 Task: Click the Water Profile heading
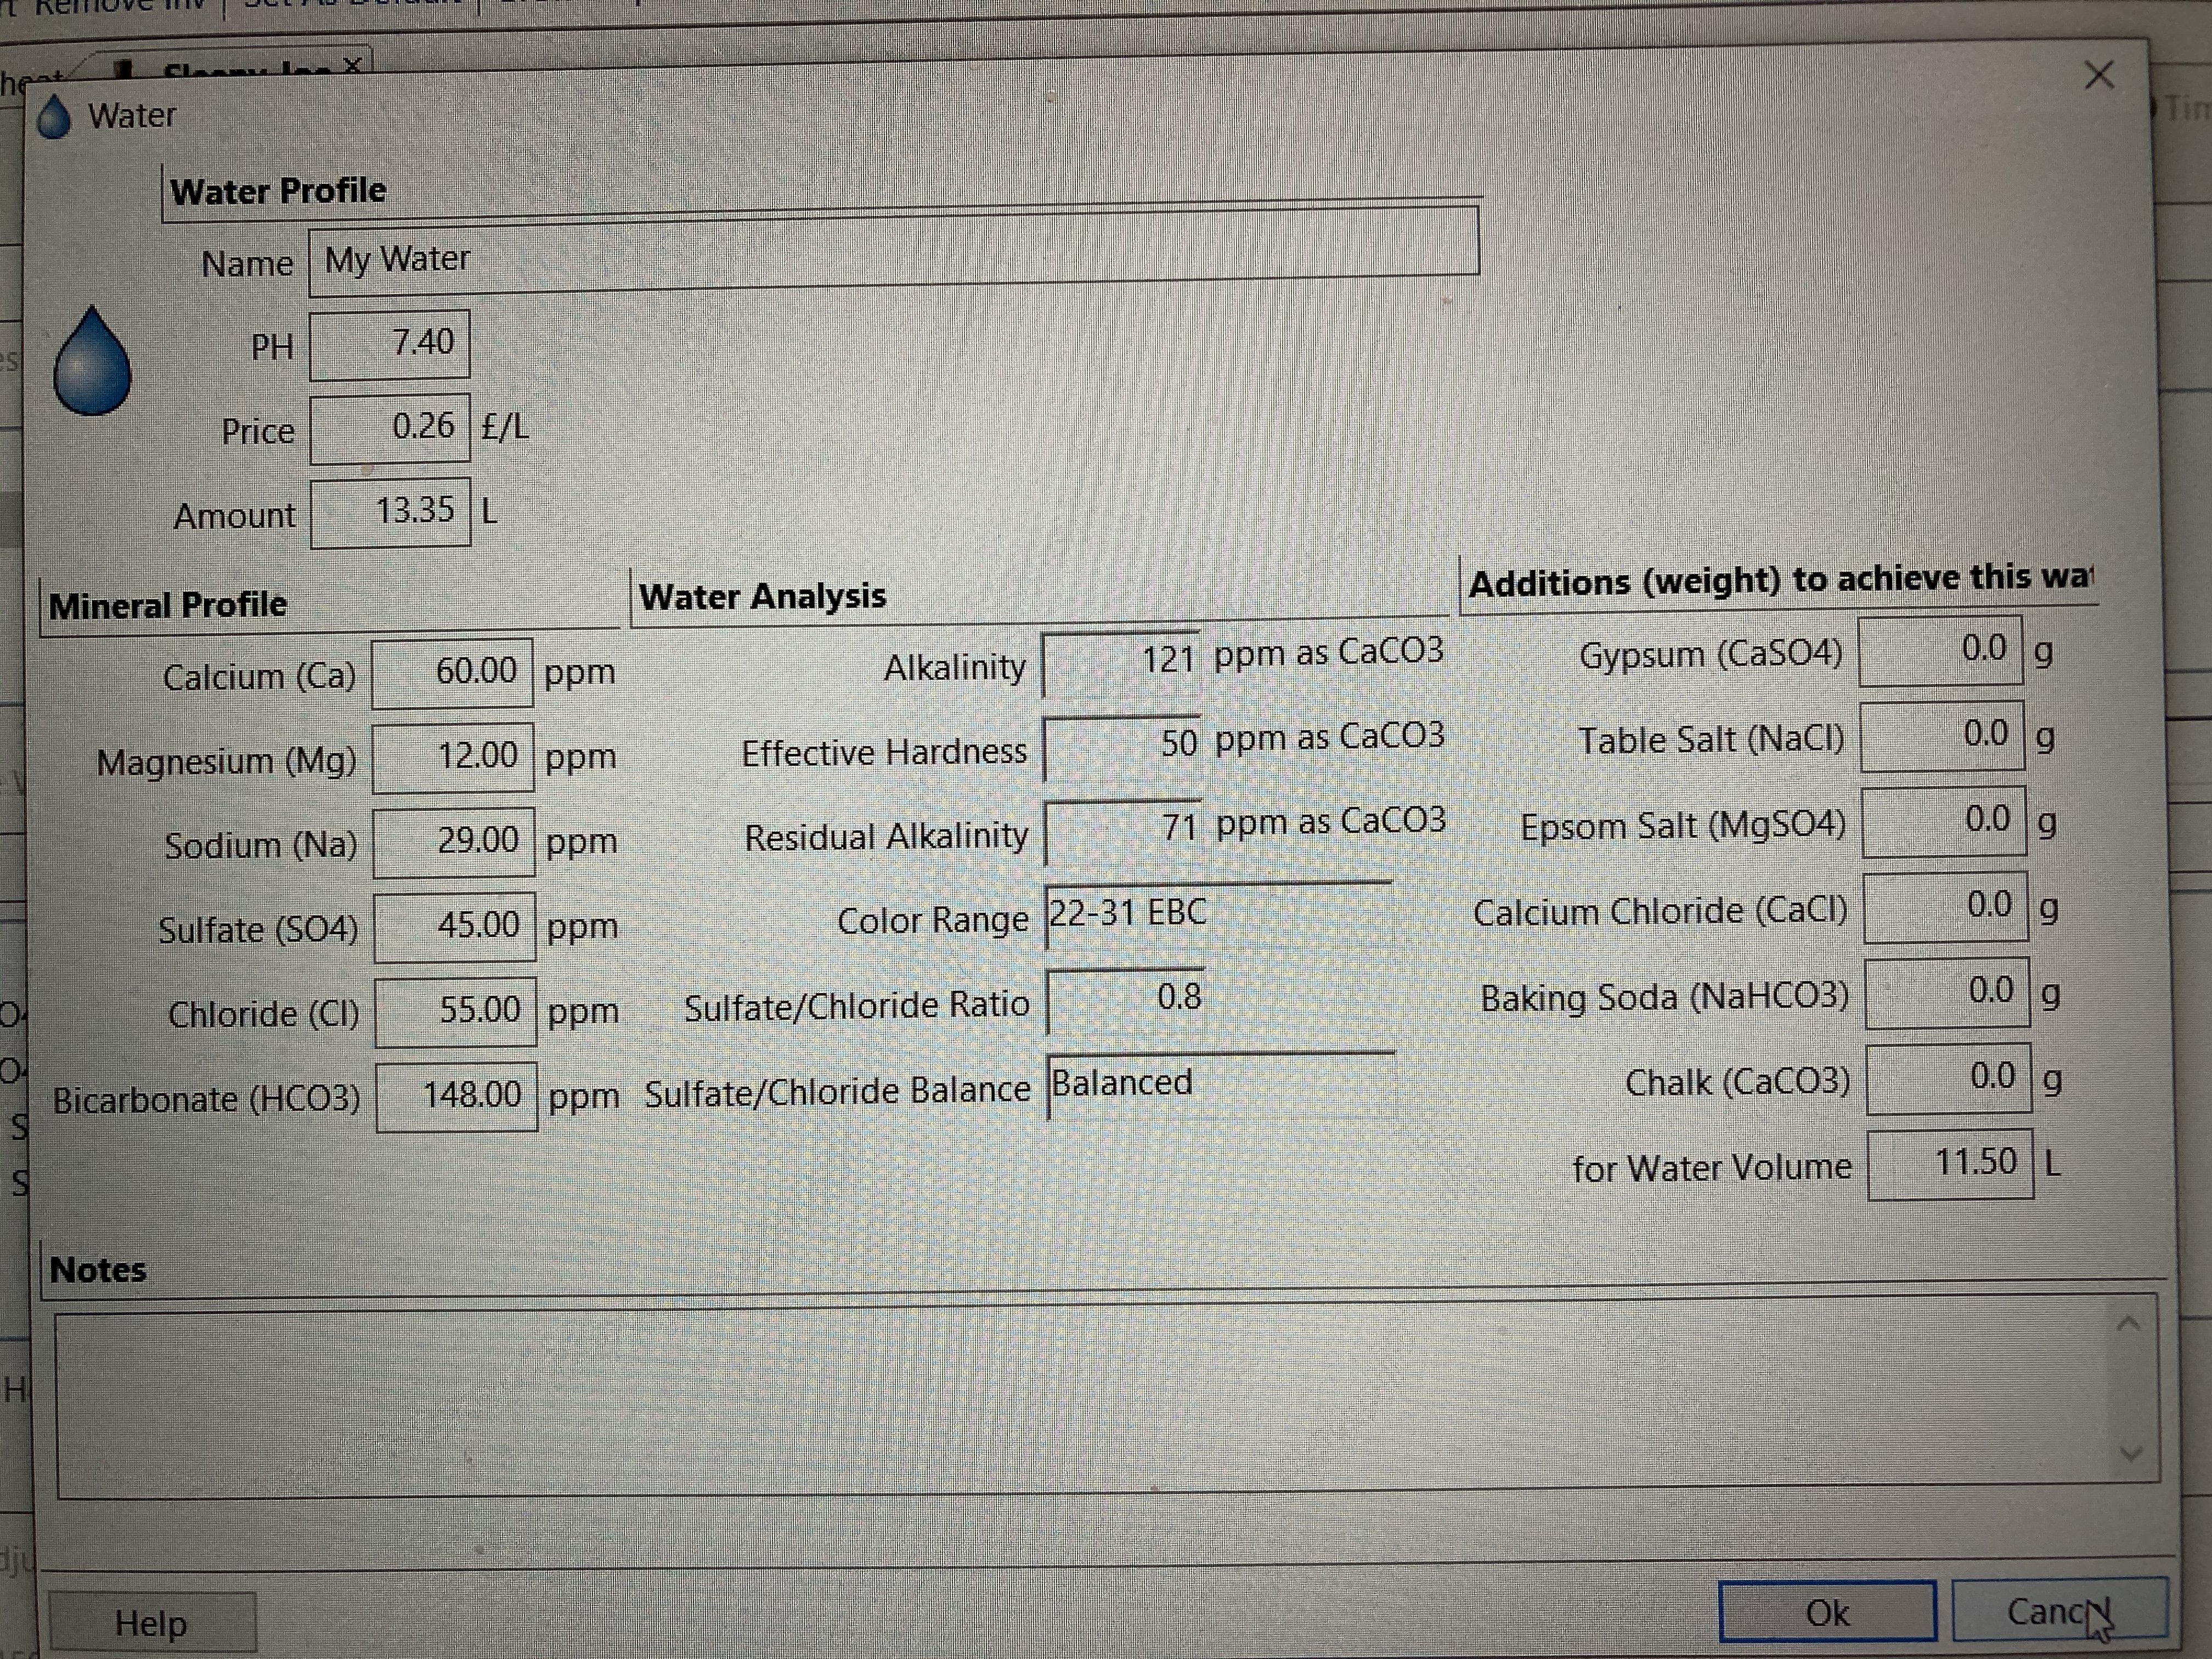point(278,190)
